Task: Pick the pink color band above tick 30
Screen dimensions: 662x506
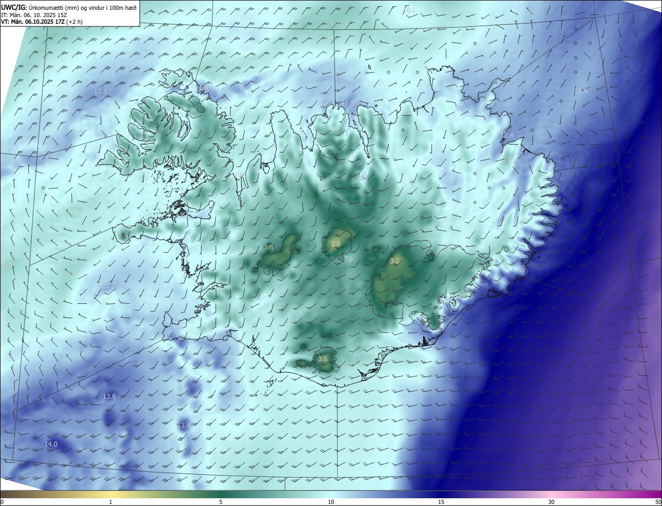Action: 551,495
